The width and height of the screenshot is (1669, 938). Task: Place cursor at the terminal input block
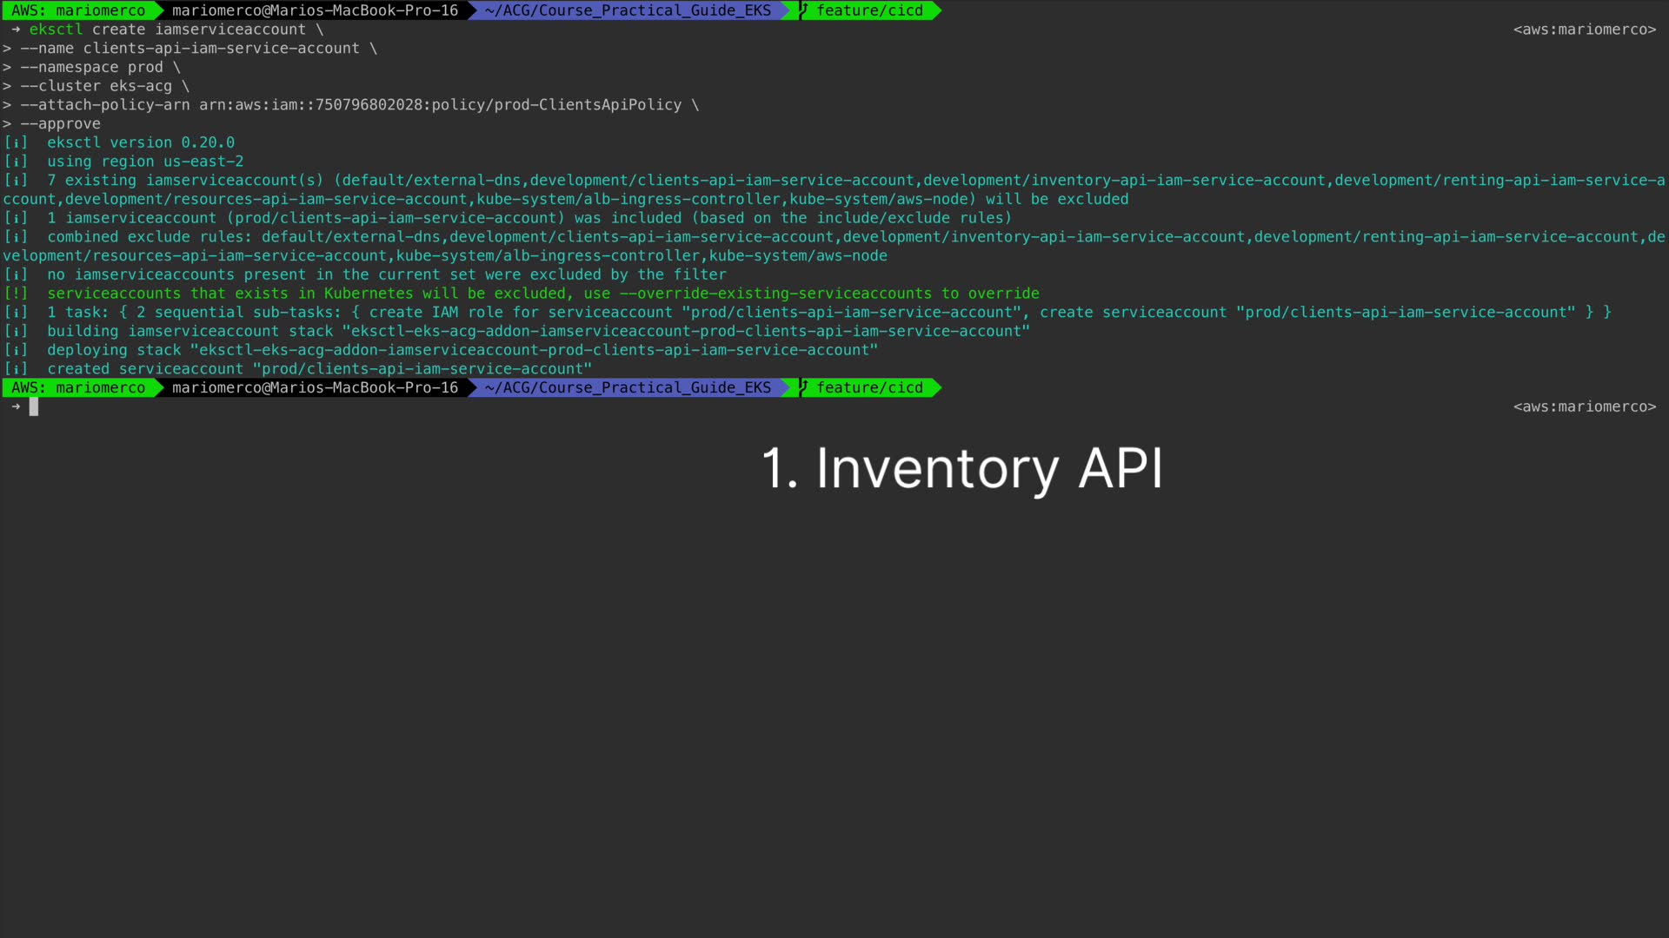point(34,406)
